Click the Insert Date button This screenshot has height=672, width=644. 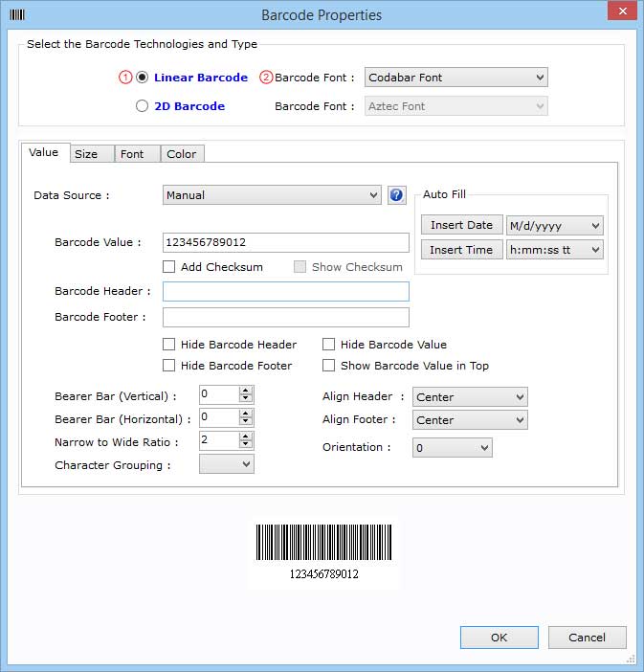point(461,225)
